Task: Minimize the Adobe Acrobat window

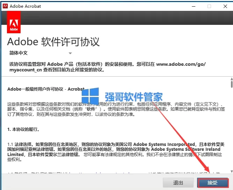Action: coord(194,6)
